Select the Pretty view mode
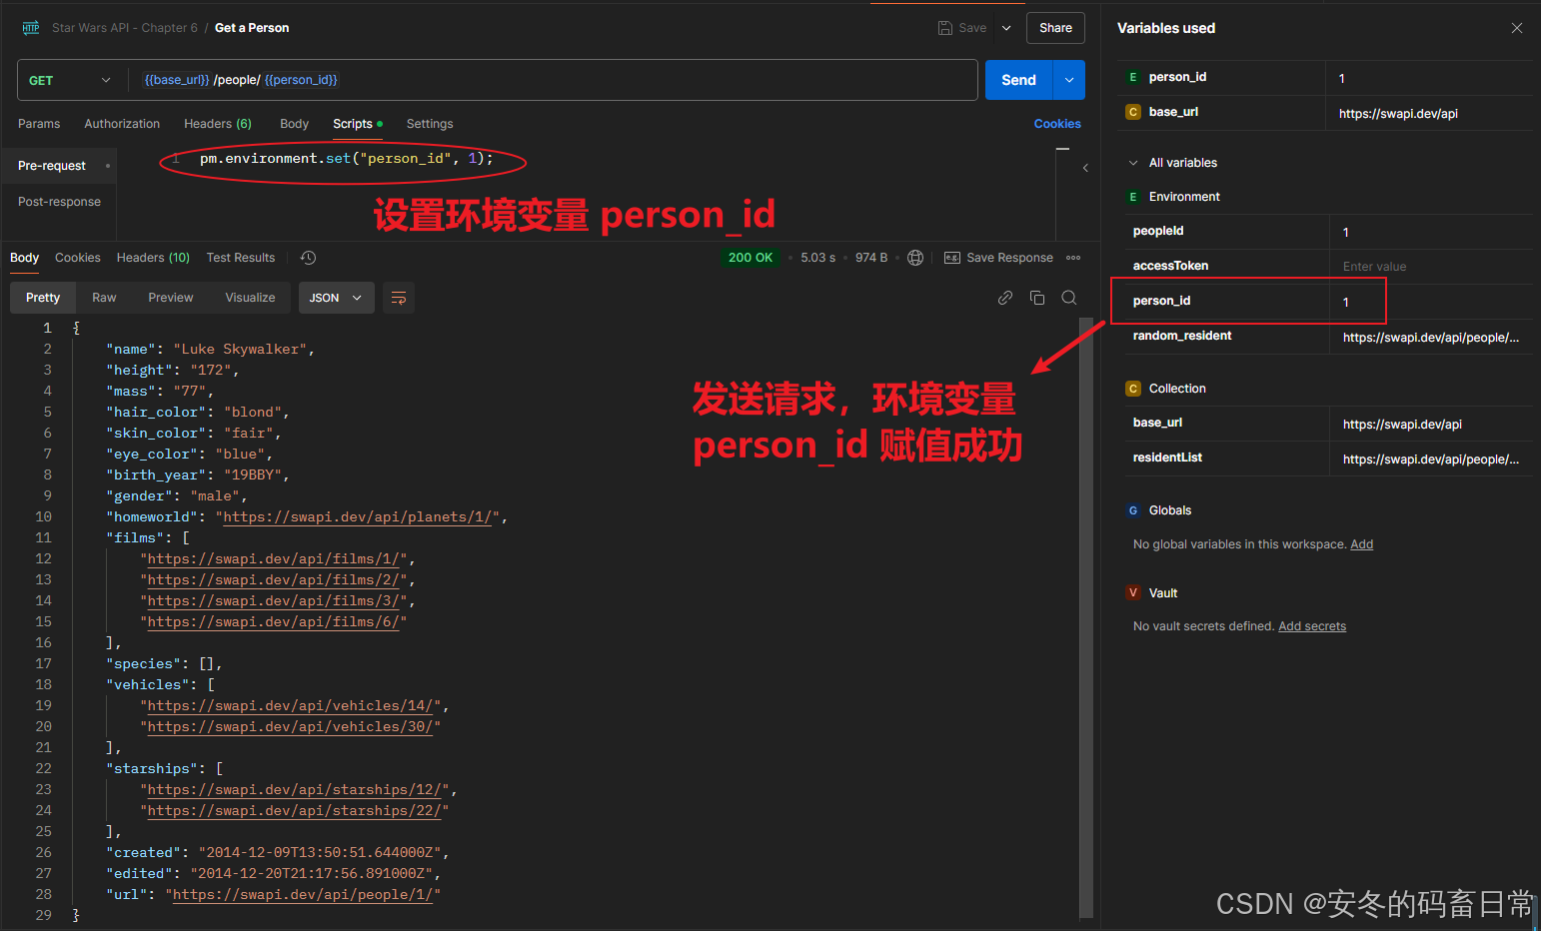Image resolution: width=1541 pixels, height=931 pixels. coord(43,298)
